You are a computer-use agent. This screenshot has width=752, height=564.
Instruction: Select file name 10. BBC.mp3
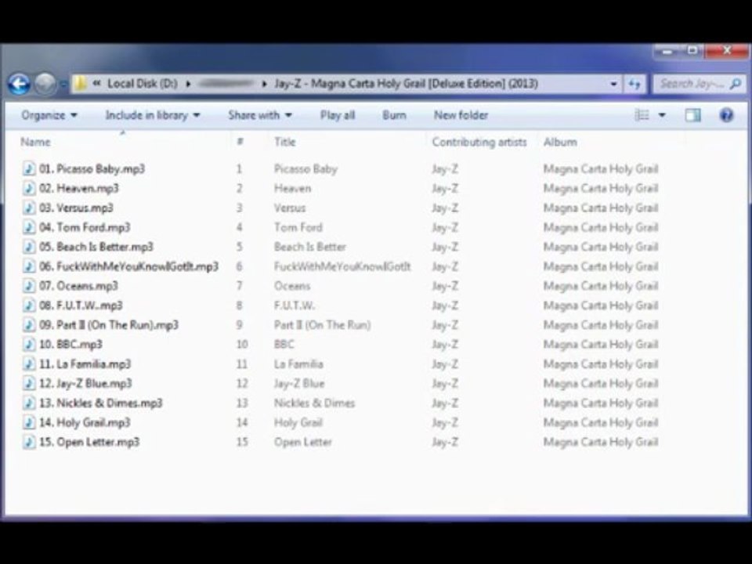tap(71, 345)
